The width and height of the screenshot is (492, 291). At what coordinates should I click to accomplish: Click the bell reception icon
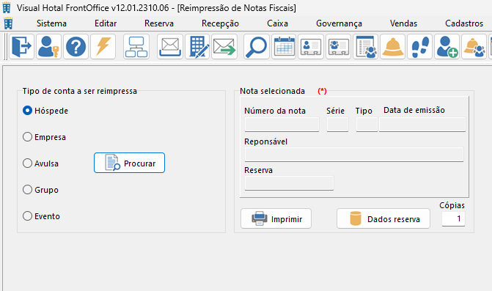(392, 47)
